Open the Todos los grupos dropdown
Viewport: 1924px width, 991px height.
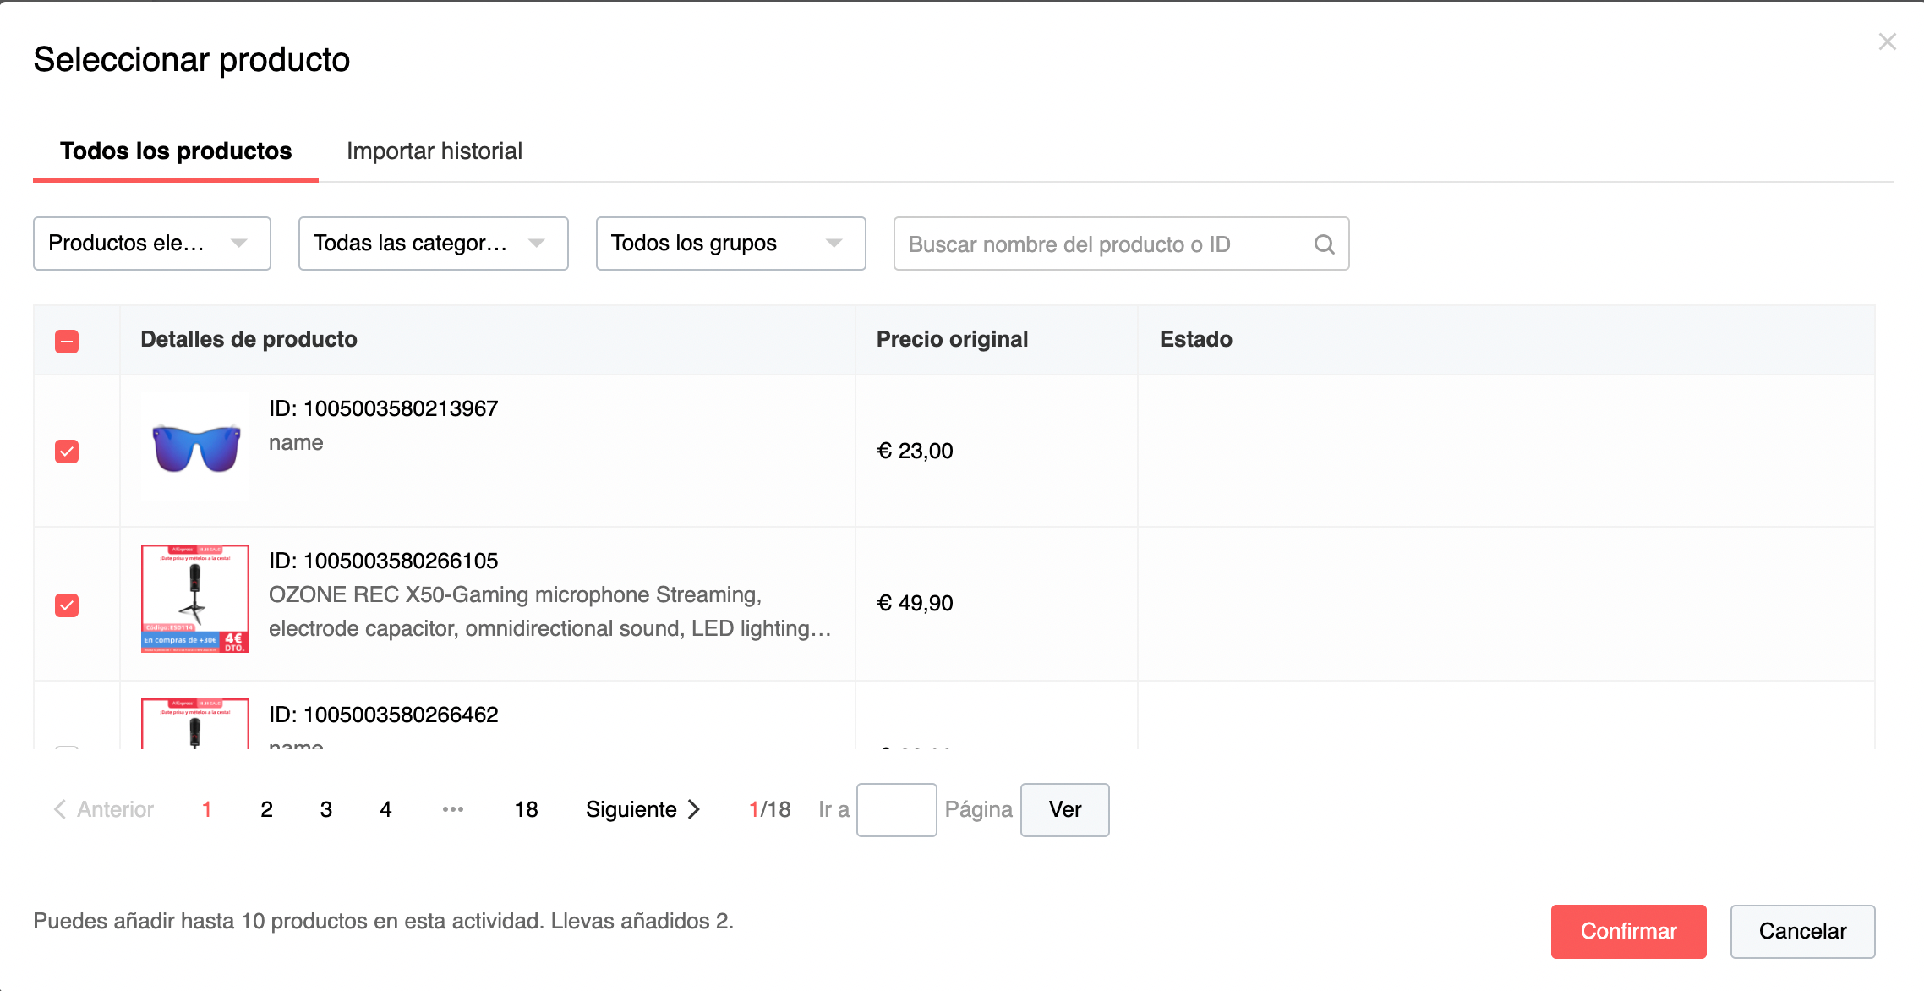point(730,244)
